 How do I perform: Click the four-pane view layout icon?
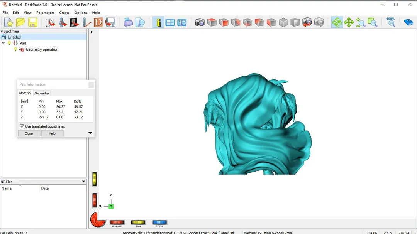coord(170,22)
